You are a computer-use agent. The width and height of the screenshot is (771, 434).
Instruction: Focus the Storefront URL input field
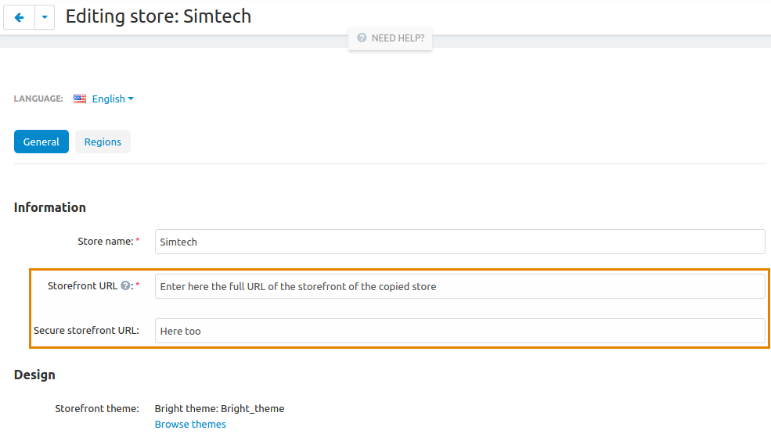(459, 286)
